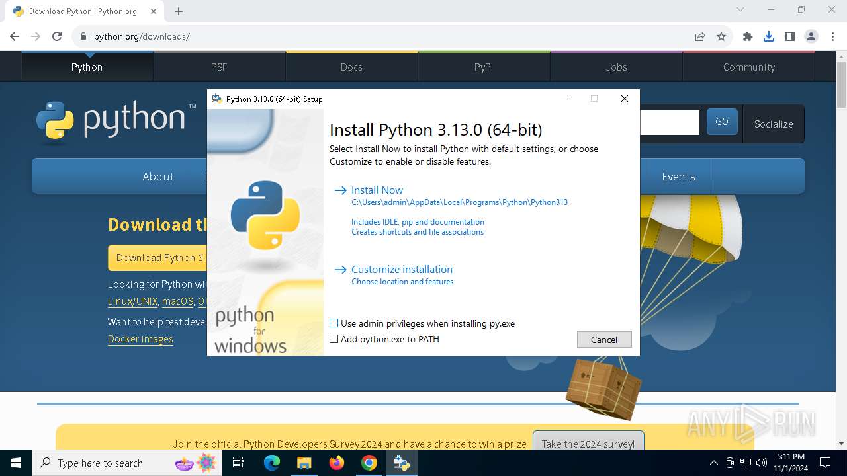Open notification center icon

[825, 463]
